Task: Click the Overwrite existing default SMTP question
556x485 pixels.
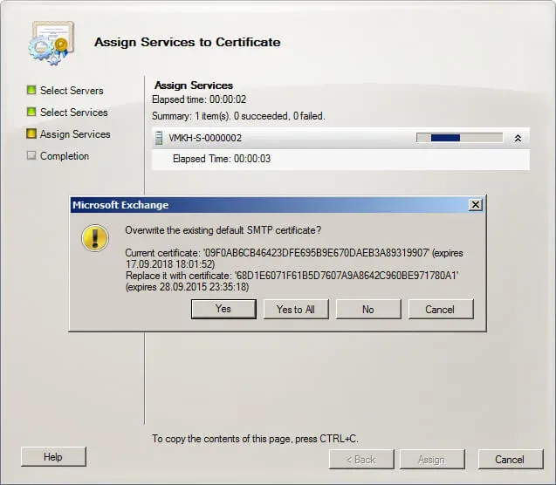Action: pos(223,230)
